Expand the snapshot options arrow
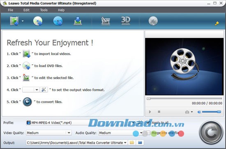The height and width of the screenshot is (149, 226). [x=192, y=112]
